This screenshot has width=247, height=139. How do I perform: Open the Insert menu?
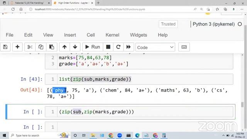click(70, 35)
